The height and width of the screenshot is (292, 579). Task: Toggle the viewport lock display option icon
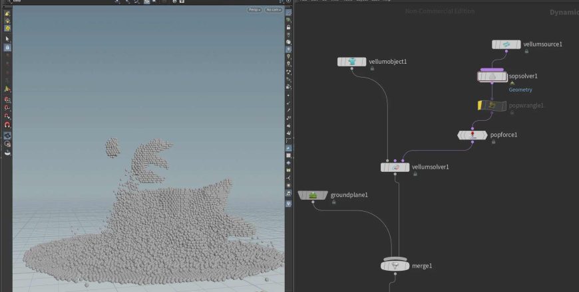288,27
